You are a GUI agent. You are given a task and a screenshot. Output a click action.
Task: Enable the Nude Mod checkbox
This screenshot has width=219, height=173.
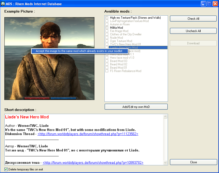pos(107,38)
